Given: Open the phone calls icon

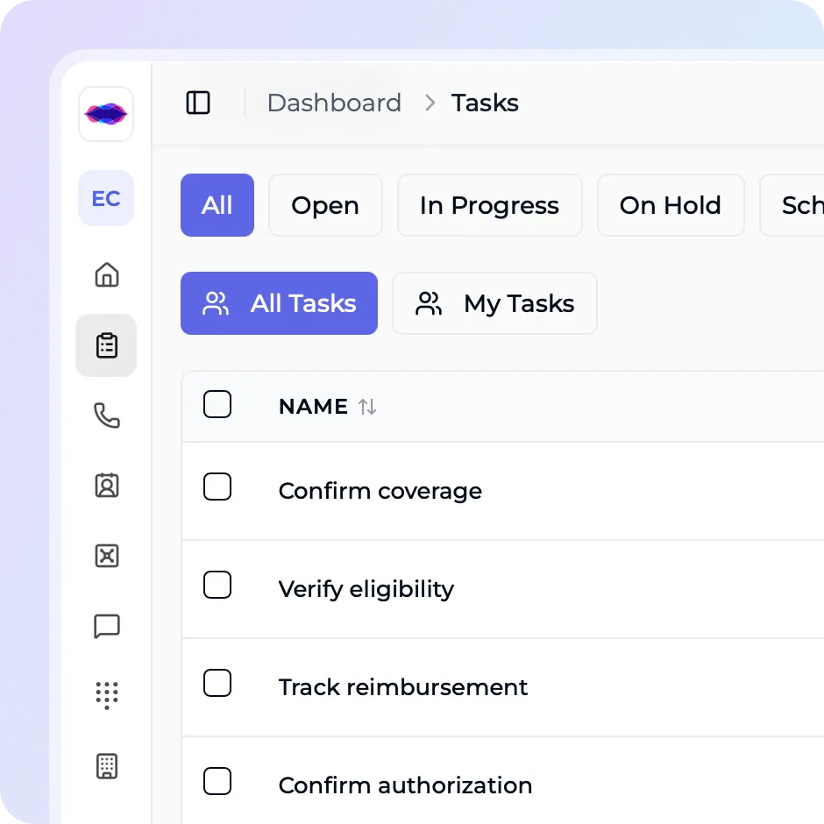Looking at the screenshot, I should pos(107,416).
